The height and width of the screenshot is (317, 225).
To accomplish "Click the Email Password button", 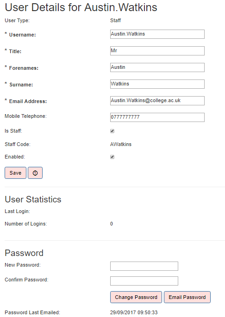I will point(187,297).
